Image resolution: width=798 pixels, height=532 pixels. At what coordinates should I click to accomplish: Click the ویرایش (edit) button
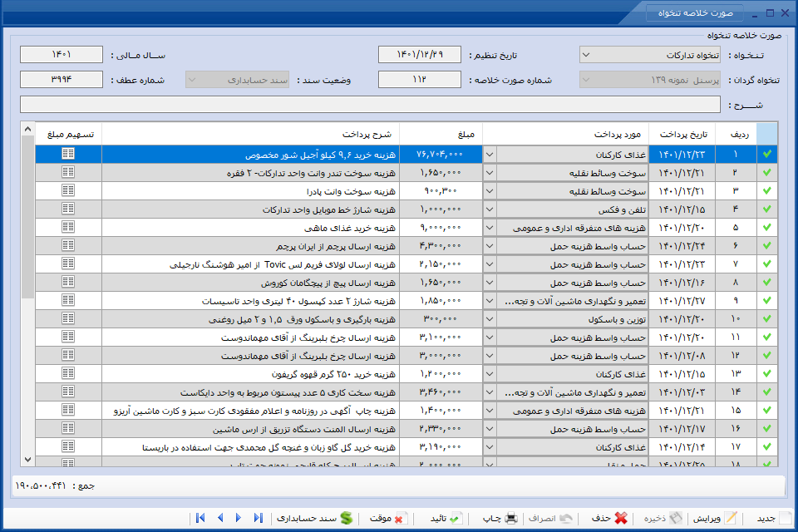[x=715, y=518]
